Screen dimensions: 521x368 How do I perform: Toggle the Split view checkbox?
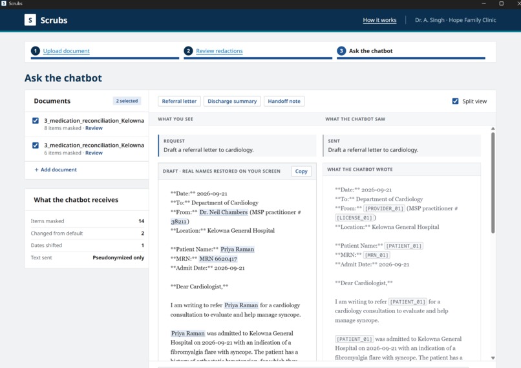tap(455, 101)
